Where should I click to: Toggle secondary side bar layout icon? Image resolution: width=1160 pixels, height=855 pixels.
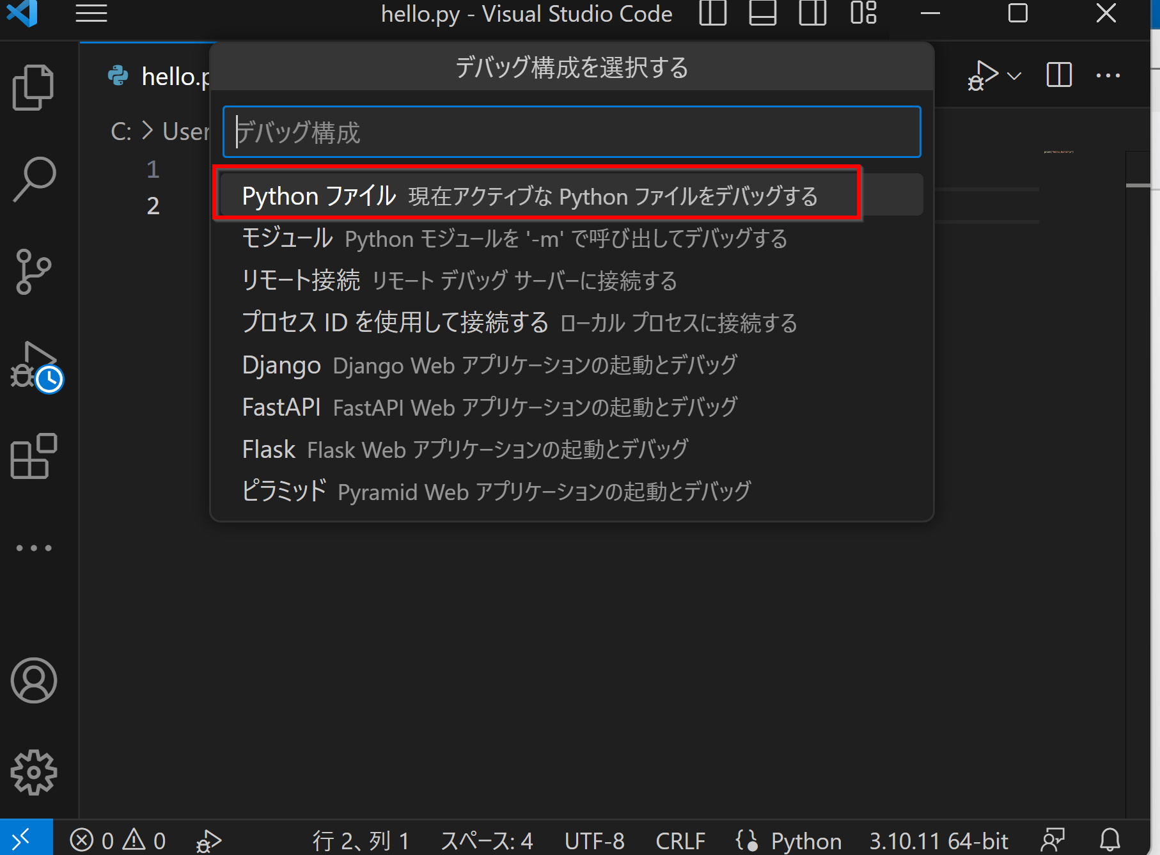point(812,13)
